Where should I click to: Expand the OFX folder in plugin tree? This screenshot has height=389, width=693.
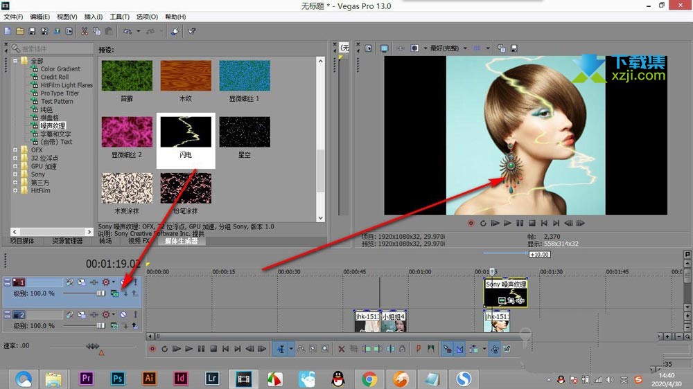pos(15,150)
